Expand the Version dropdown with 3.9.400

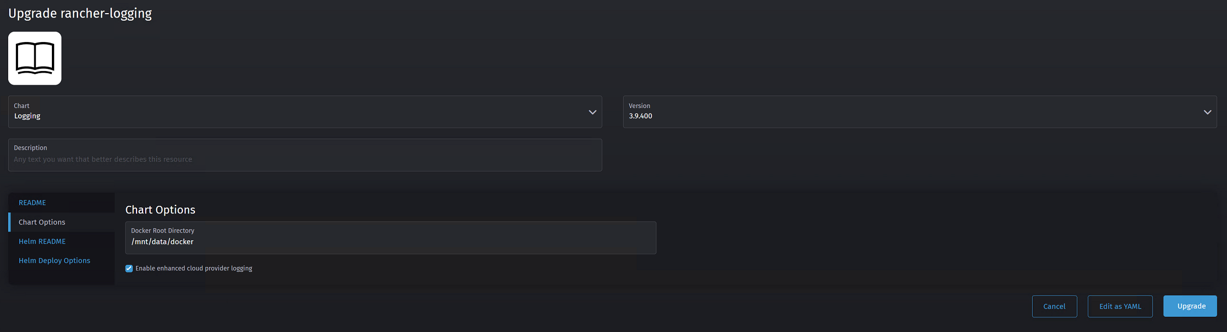tap(920, 112)
